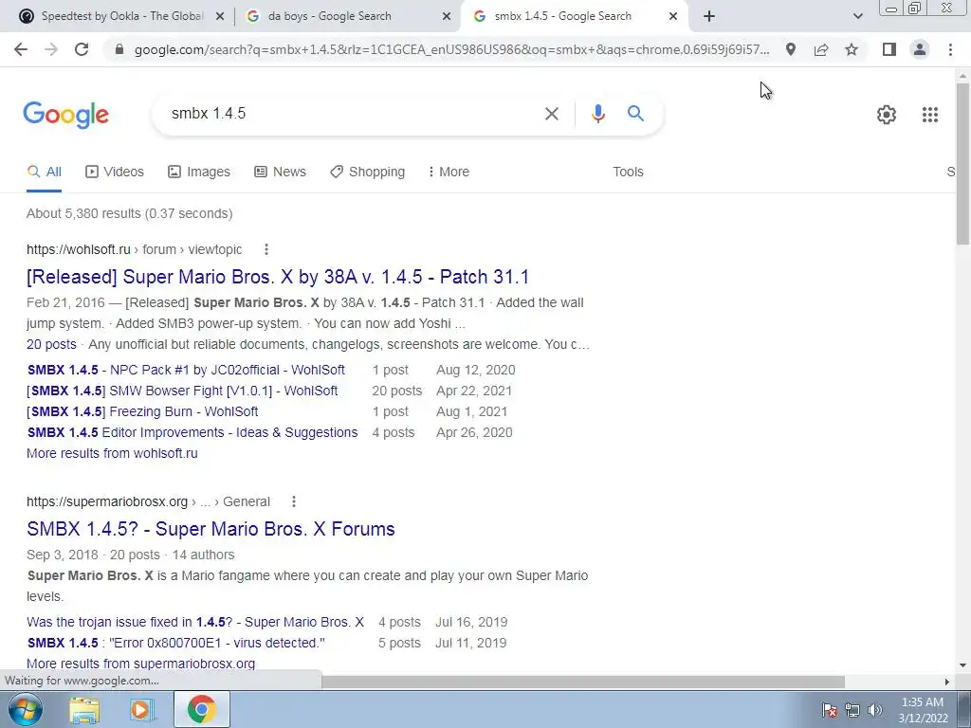Bookmark this page with the star icon
971x728 pixels.
852,49
